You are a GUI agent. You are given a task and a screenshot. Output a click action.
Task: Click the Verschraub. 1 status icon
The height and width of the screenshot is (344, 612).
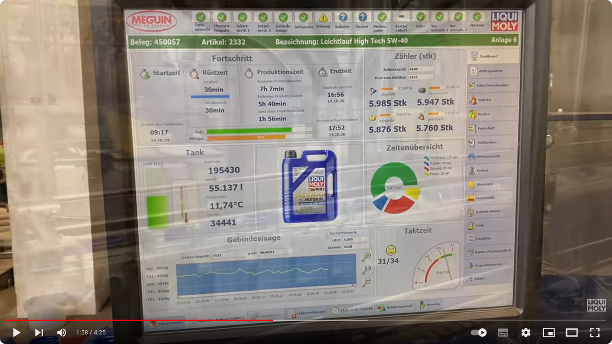tap(439, 17)
